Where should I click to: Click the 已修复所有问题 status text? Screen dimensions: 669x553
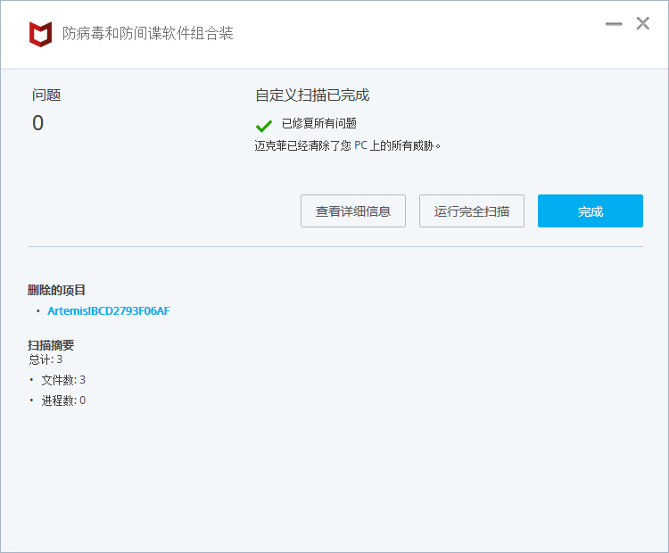318,124
